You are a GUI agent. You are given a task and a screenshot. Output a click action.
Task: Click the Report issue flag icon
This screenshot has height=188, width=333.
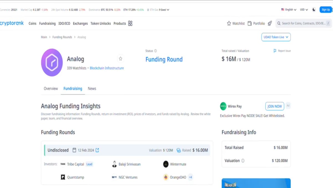(x=275, y=51)
